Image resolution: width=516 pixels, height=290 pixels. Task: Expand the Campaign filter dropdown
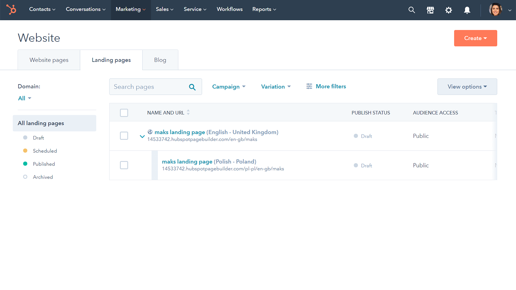click(x=229, y=87)
